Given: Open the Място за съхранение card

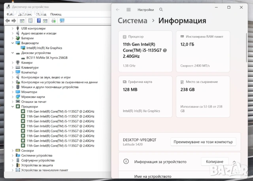Looking at the screenshot, I should click(203, 97).
